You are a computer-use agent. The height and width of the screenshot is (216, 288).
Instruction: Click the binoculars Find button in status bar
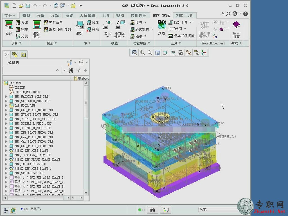click(x=153, y=210)
